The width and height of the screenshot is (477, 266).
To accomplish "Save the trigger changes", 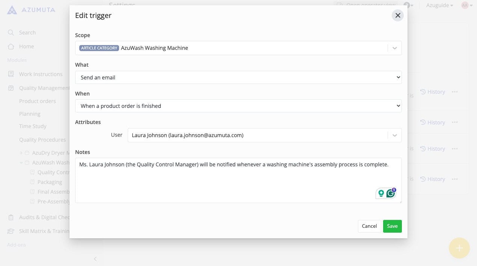I will [x=392, y=226].
